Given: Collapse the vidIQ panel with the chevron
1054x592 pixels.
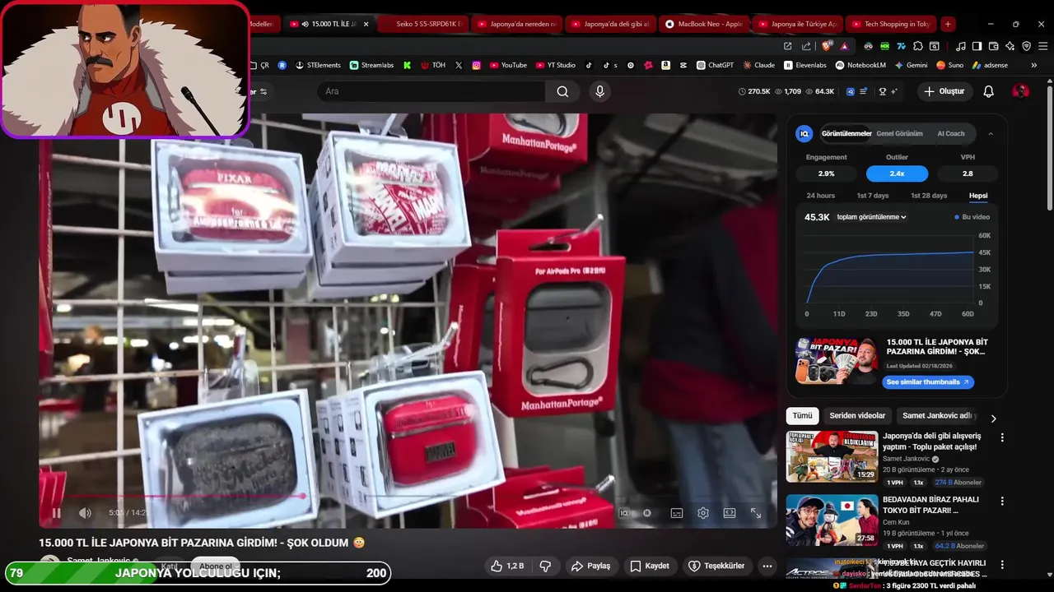Looking at the screenshot, I should 991,133.
